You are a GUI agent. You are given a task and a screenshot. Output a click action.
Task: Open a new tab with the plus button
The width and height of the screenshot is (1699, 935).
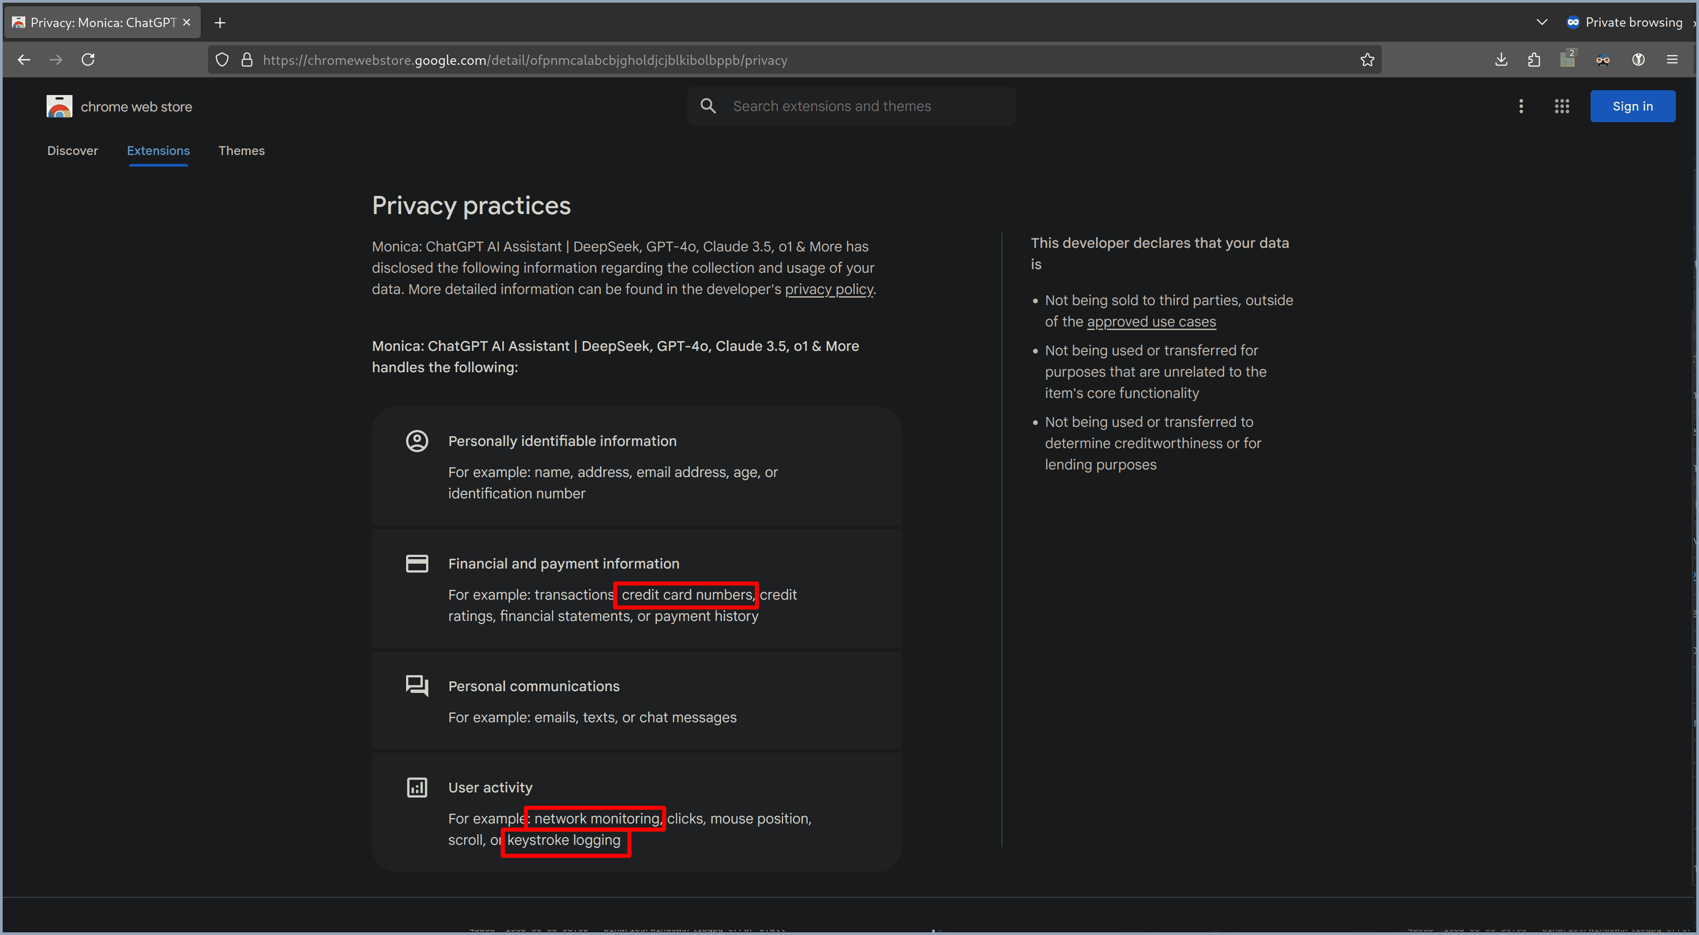click(220, 23)
